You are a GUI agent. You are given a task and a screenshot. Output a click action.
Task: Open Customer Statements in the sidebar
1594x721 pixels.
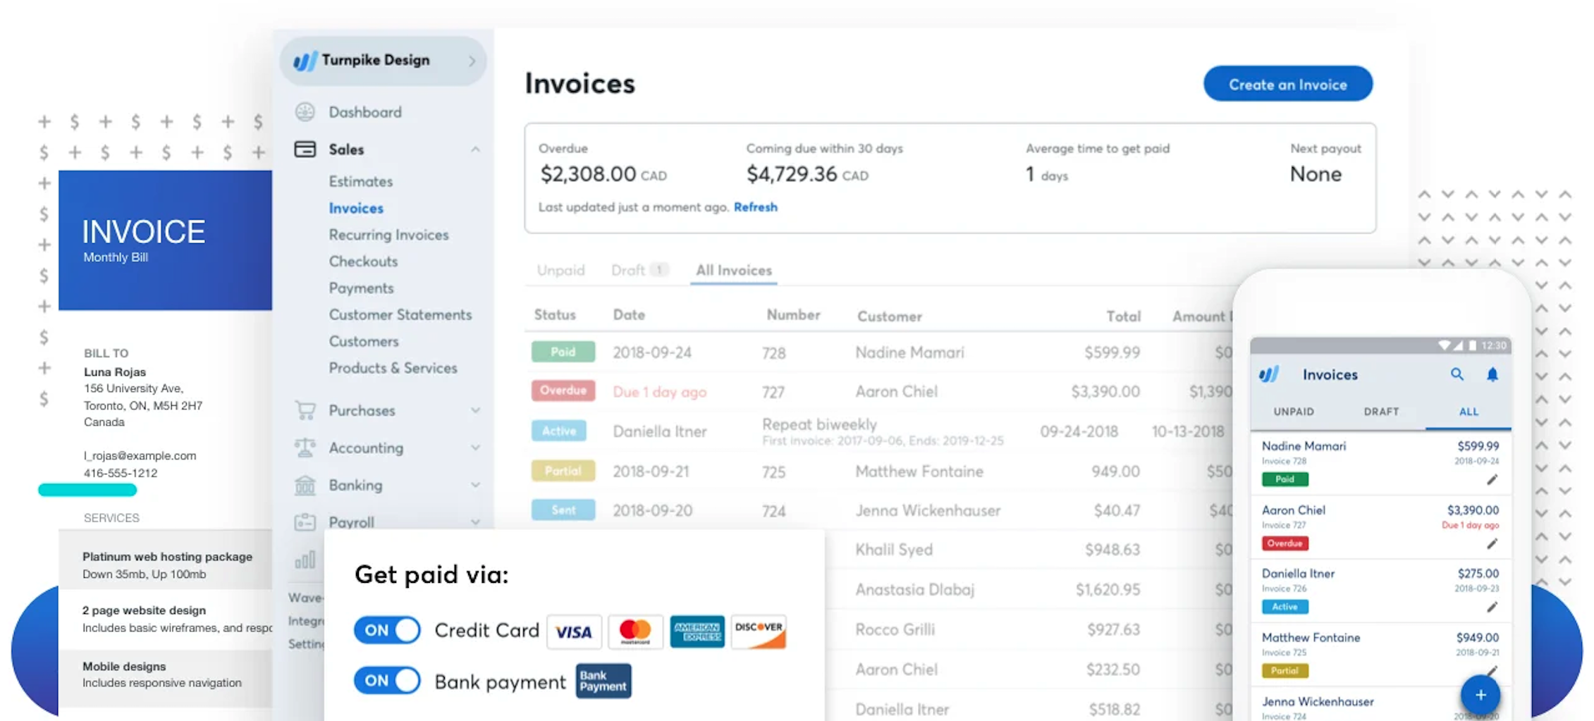(400, 315)
